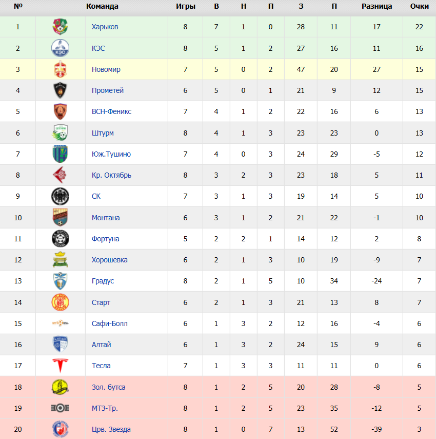Screen dimensions: 436x439
Task: Click the Прометей black shield logo
Action: 60,90
